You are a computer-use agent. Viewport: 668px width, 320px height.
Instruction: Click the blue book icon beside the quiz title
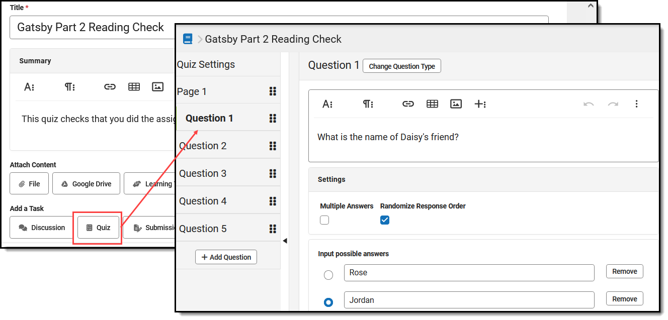click(x=188, y=39)
